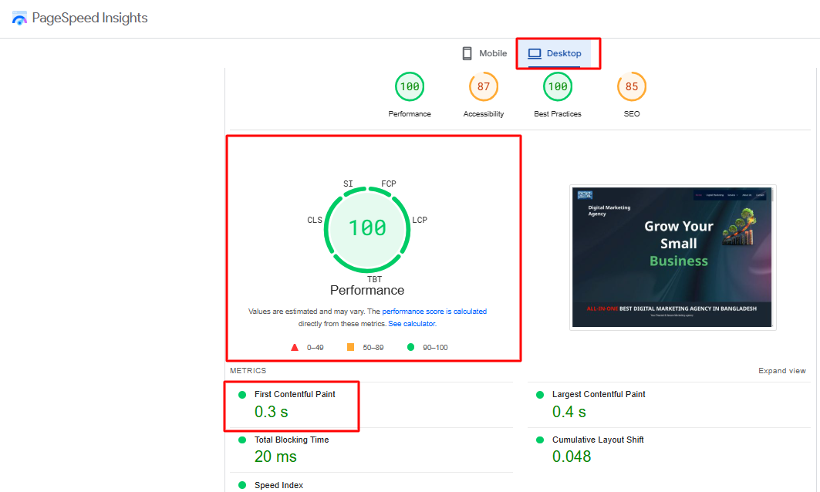Open the See calculator link
The height and width of the screenshot is (492, 820).
(x=411, y=323)
